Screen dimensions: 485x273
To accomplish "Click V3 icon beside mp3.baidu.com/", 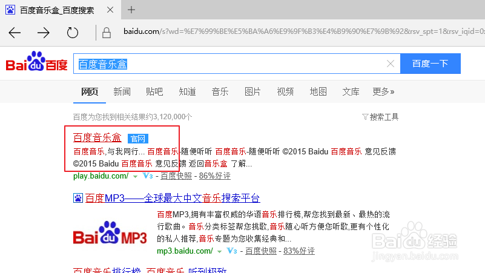I will [x=232, y=251].
